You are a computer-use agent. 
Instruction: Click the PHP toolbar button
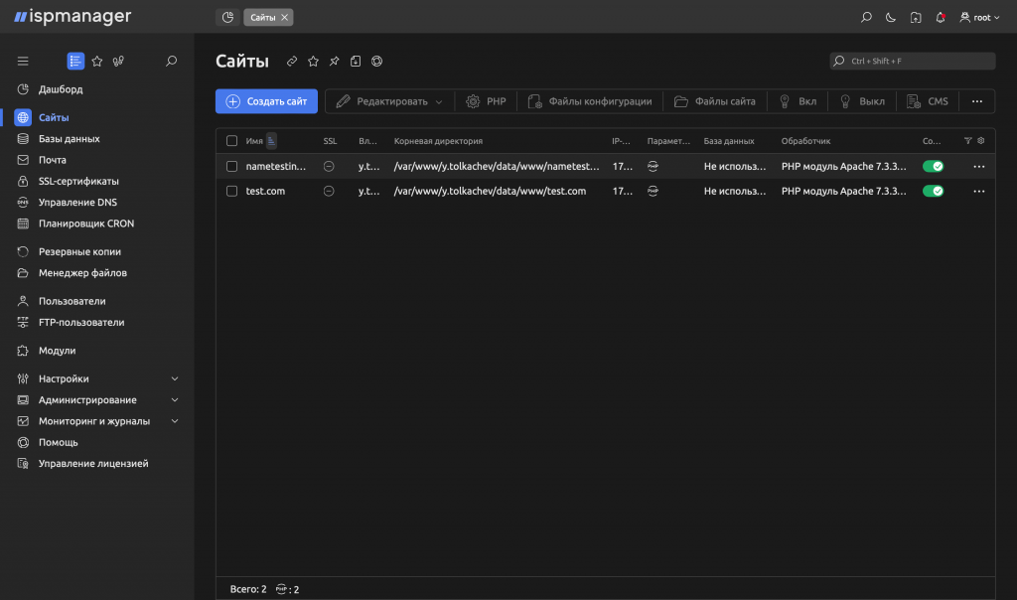pos(486,101)
